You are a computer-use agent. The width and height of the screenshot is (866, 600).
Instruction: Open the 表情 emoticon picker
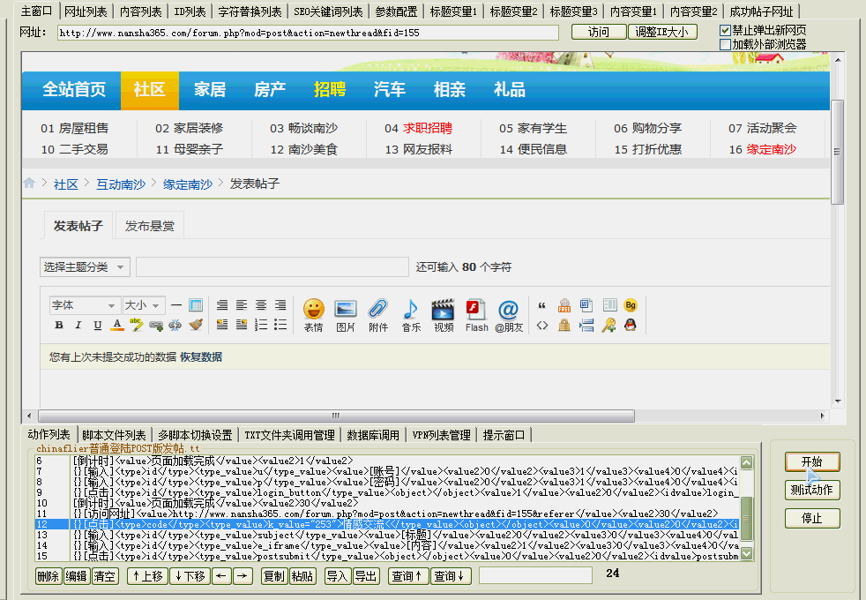(314, 316)
